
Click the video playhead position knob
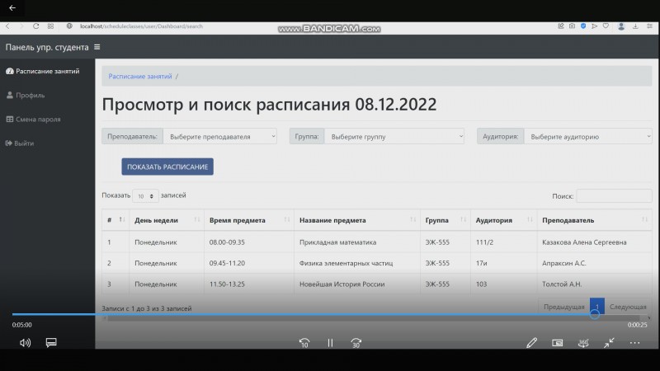point(594,314)
